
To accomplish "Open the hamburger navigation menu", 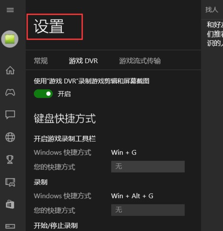I will coord(10,10).
